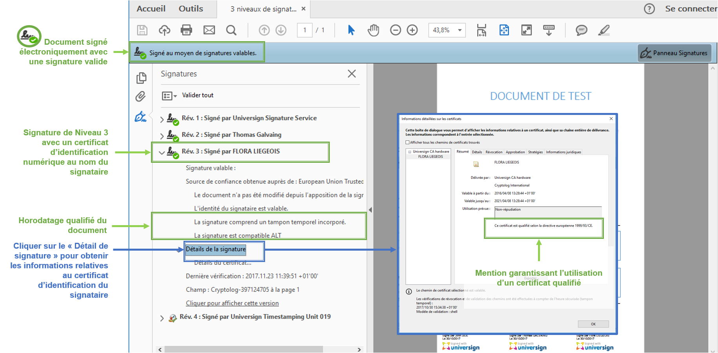Switch to the Révocation tab
This screenshot has width=718, height=353.
tap(494, 152)
